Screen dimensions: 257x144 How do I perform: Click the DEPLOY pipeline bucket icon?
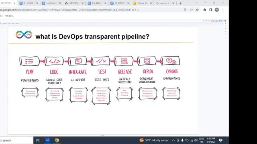point(147,61)
